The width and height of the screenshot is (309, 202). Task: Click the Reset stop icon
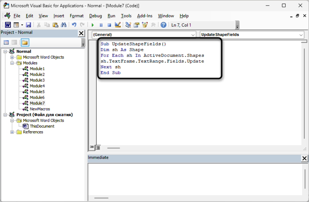109,25
